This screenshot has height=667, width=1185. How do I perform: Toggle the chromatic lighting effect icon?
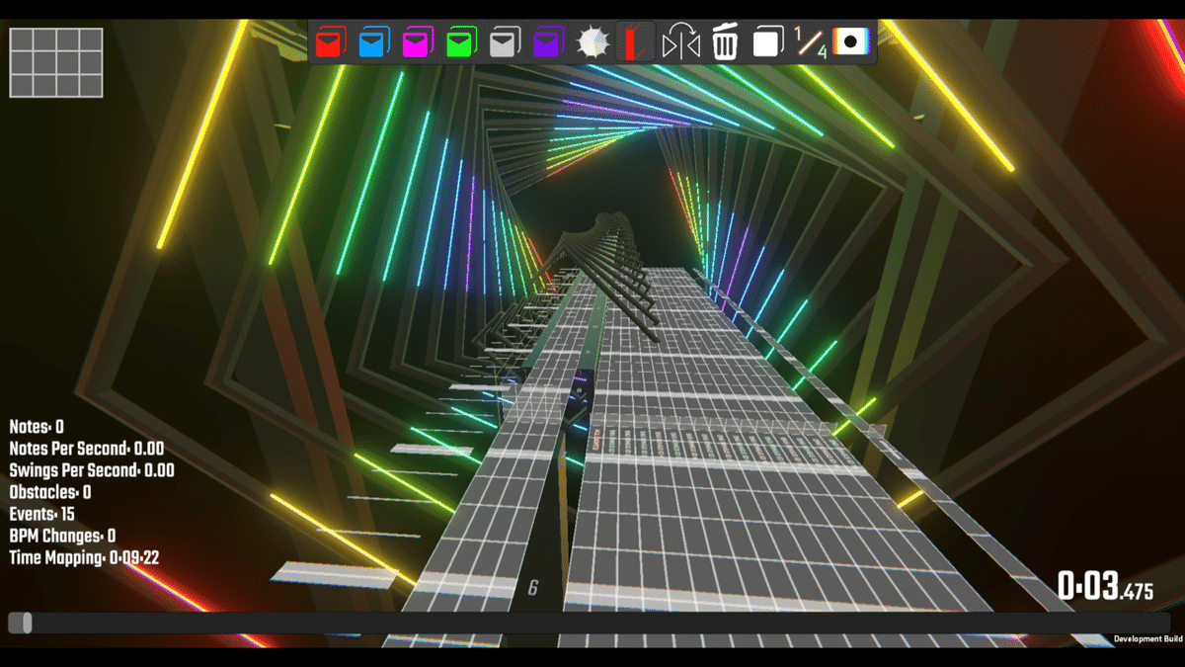[x=850, y=42]
